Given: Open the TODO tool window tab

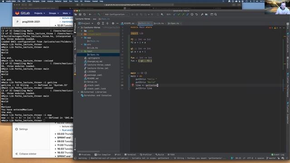Looking at the screenshot, I should click(171, 154).
